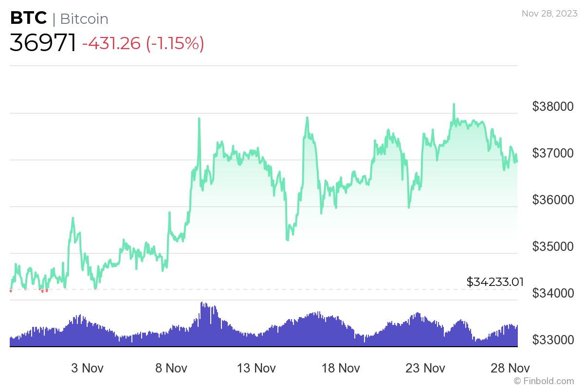The width and height of the screenshot is (584, 389).
Task: Select the 18 Nov date marker
Action: tap(341, 368)
